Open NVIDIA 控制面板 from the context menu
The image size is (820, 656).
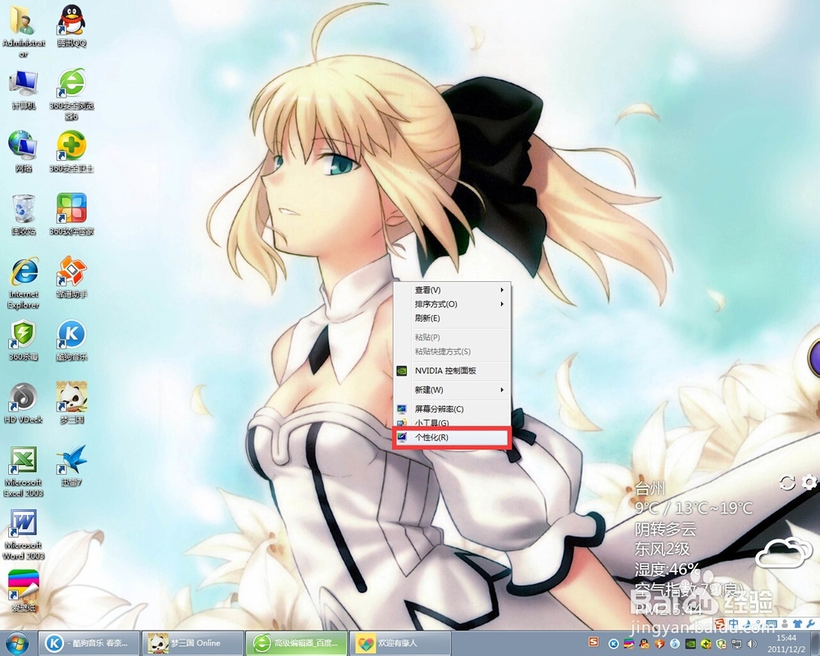(449, 372)
